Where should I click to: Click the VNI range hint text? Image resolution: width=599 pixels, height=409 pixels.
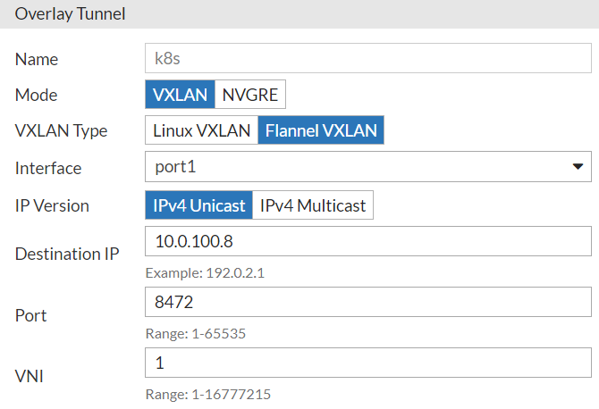click(207, 394)
